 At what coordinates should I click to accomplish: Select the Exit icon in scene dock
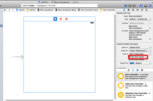[x=67, y=19]
